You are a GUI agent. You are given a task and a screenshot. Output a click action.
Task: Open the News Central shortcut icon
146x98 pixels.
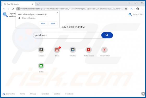105,50
